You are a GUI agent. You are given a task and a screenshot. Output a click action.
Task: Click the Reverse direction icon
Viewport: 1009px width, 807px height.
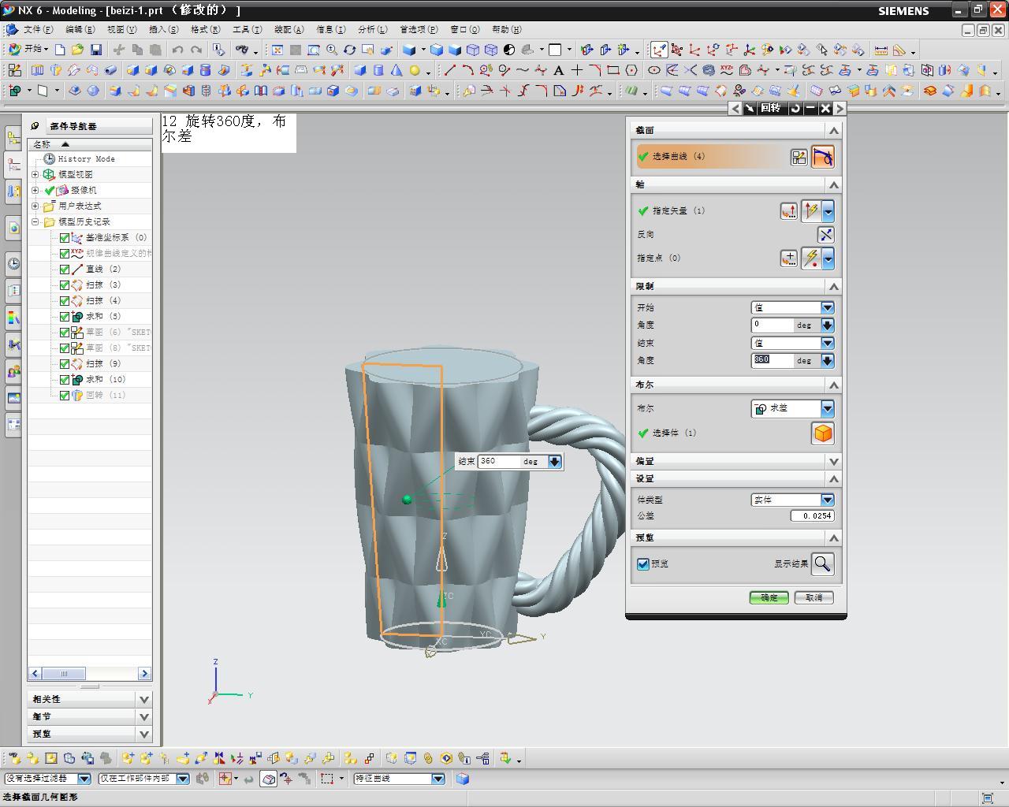(825, 234)
